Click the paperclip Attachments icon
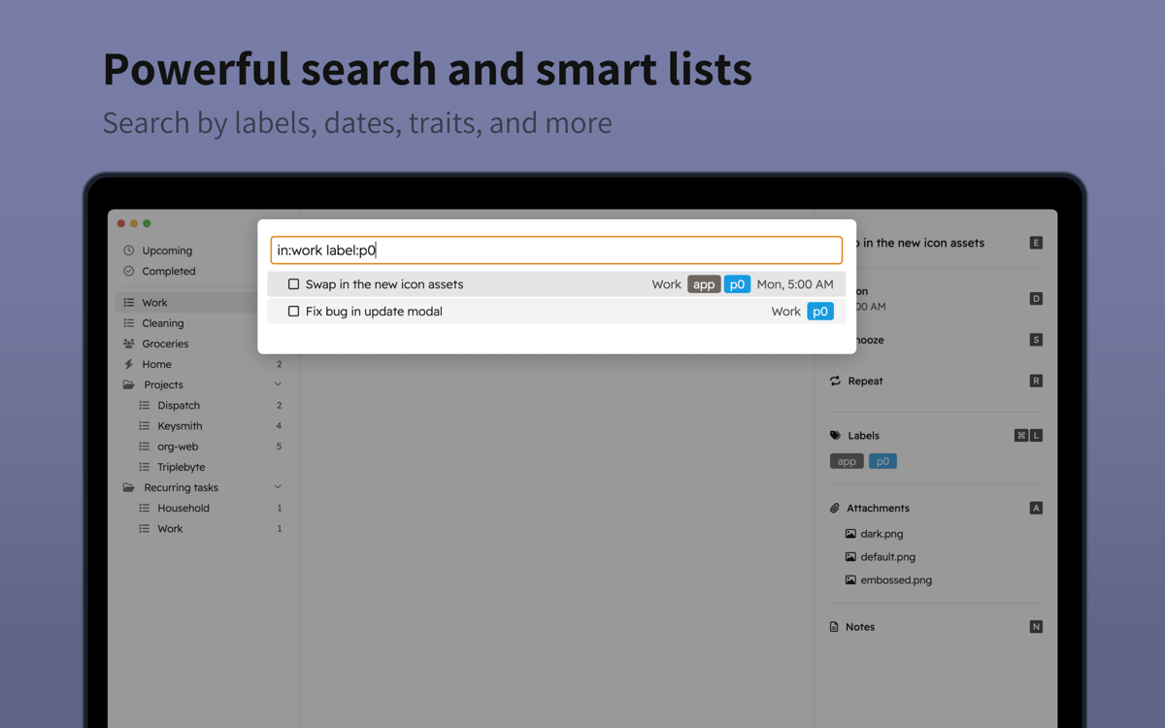Screen dimensions: 1165x728 (x=835, y=509)
